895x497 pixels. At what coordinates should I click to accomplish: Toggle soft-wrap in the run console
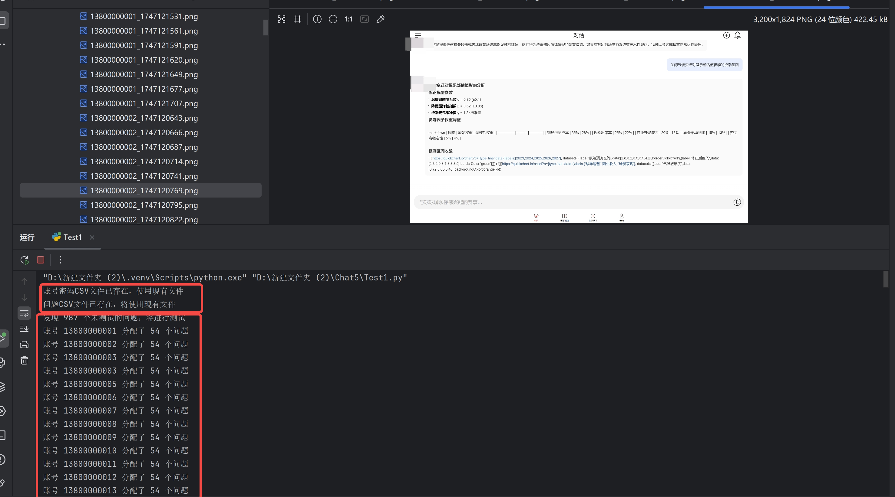pos(24,313)
